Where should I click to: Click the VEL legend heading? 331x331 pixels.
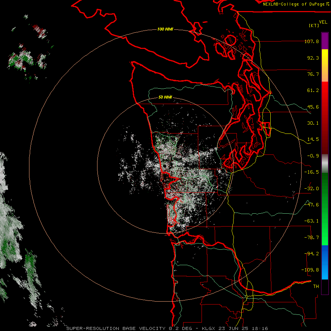tap(323, 22)
